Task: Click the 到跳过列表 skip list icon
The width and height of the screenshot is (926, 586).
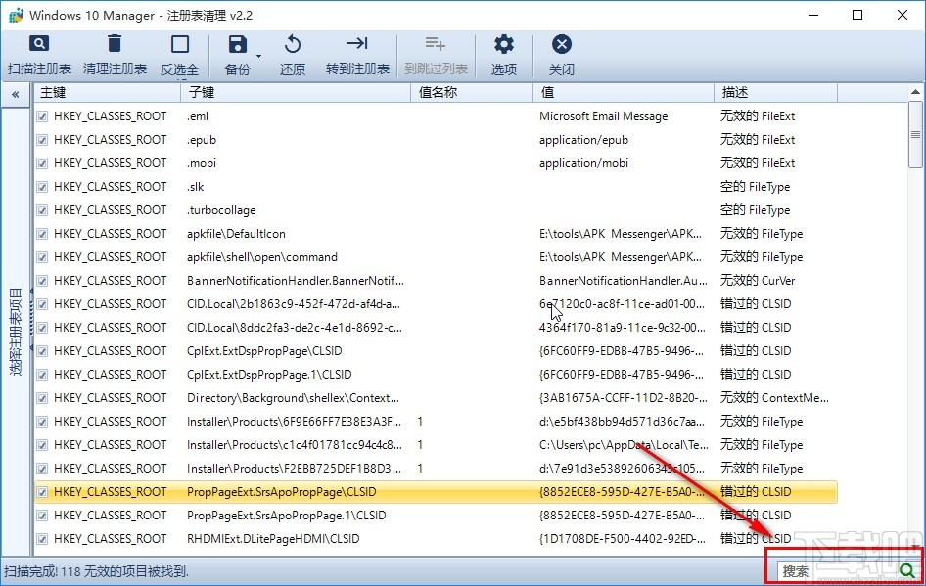Action: [x=435, y=43]
